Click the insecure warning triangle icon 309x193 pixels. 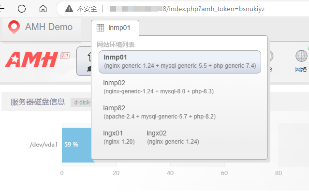coord(69,9)
